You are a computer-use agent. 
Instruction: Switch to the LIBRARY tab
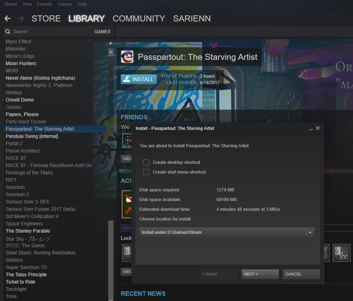tap(87, 19)
